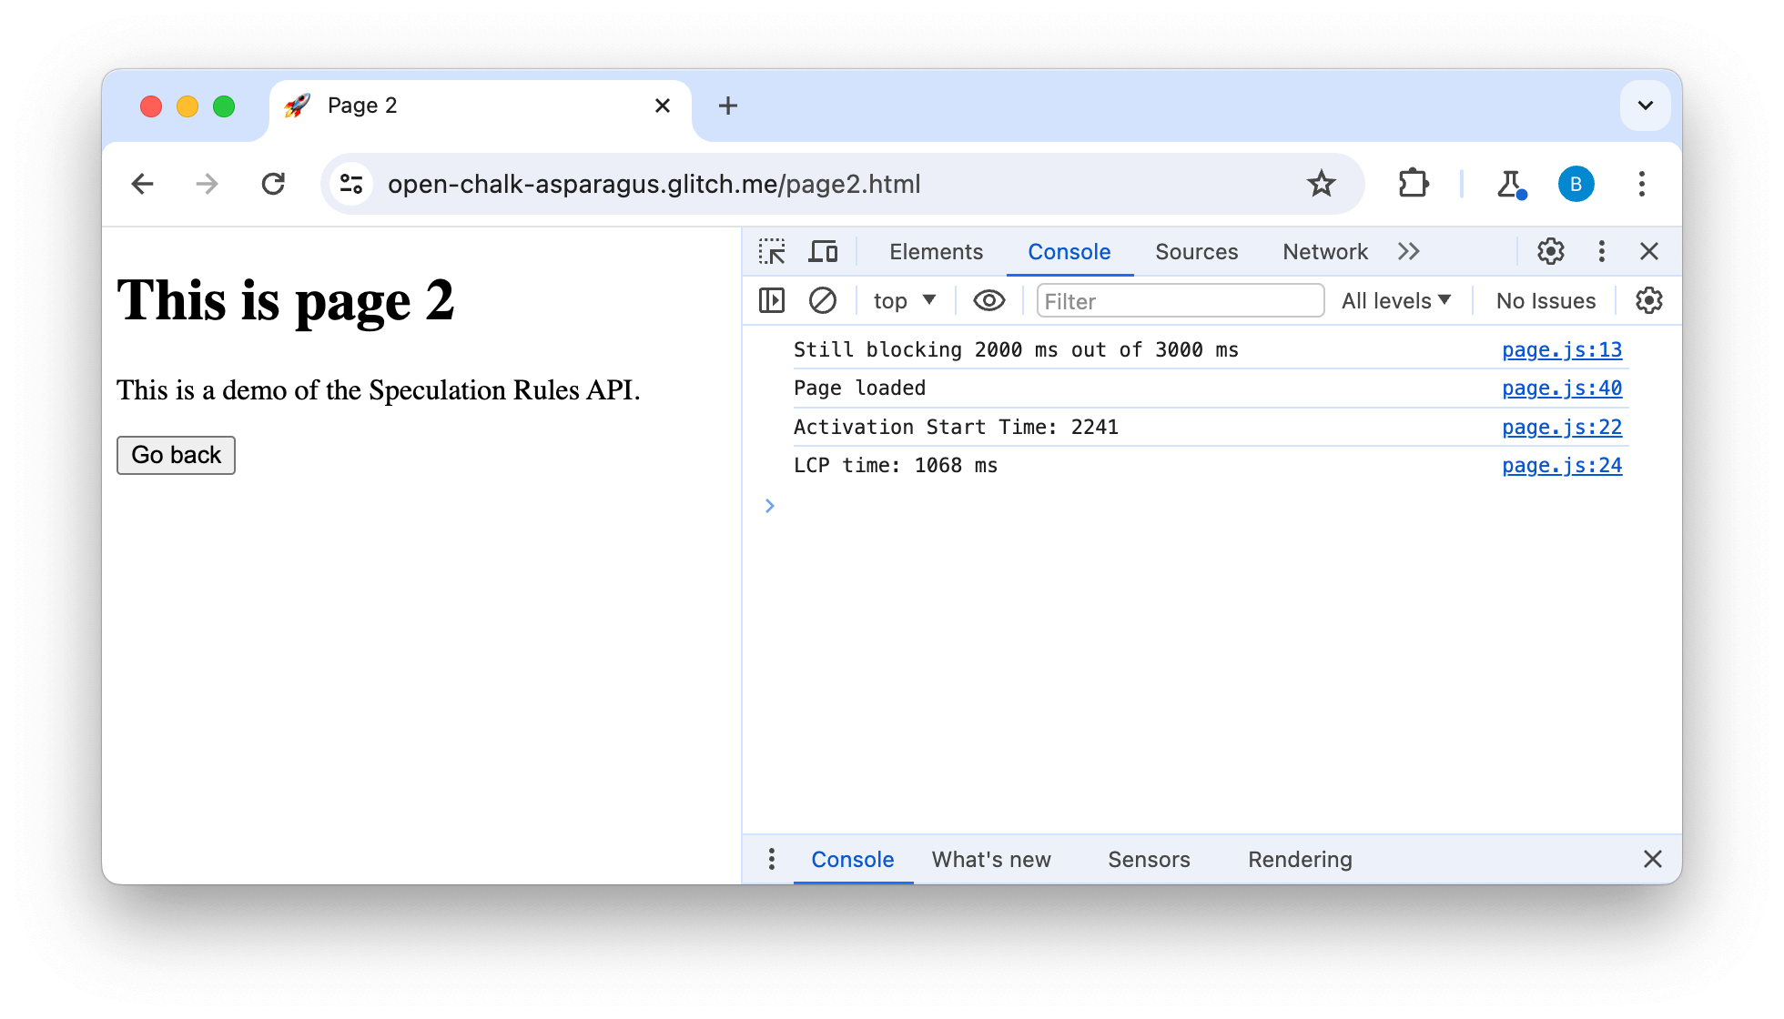Click the No Issues status indicator
Image resolution: width=1784 pixels, height=1019 pixels.
tap(1546, 301)
